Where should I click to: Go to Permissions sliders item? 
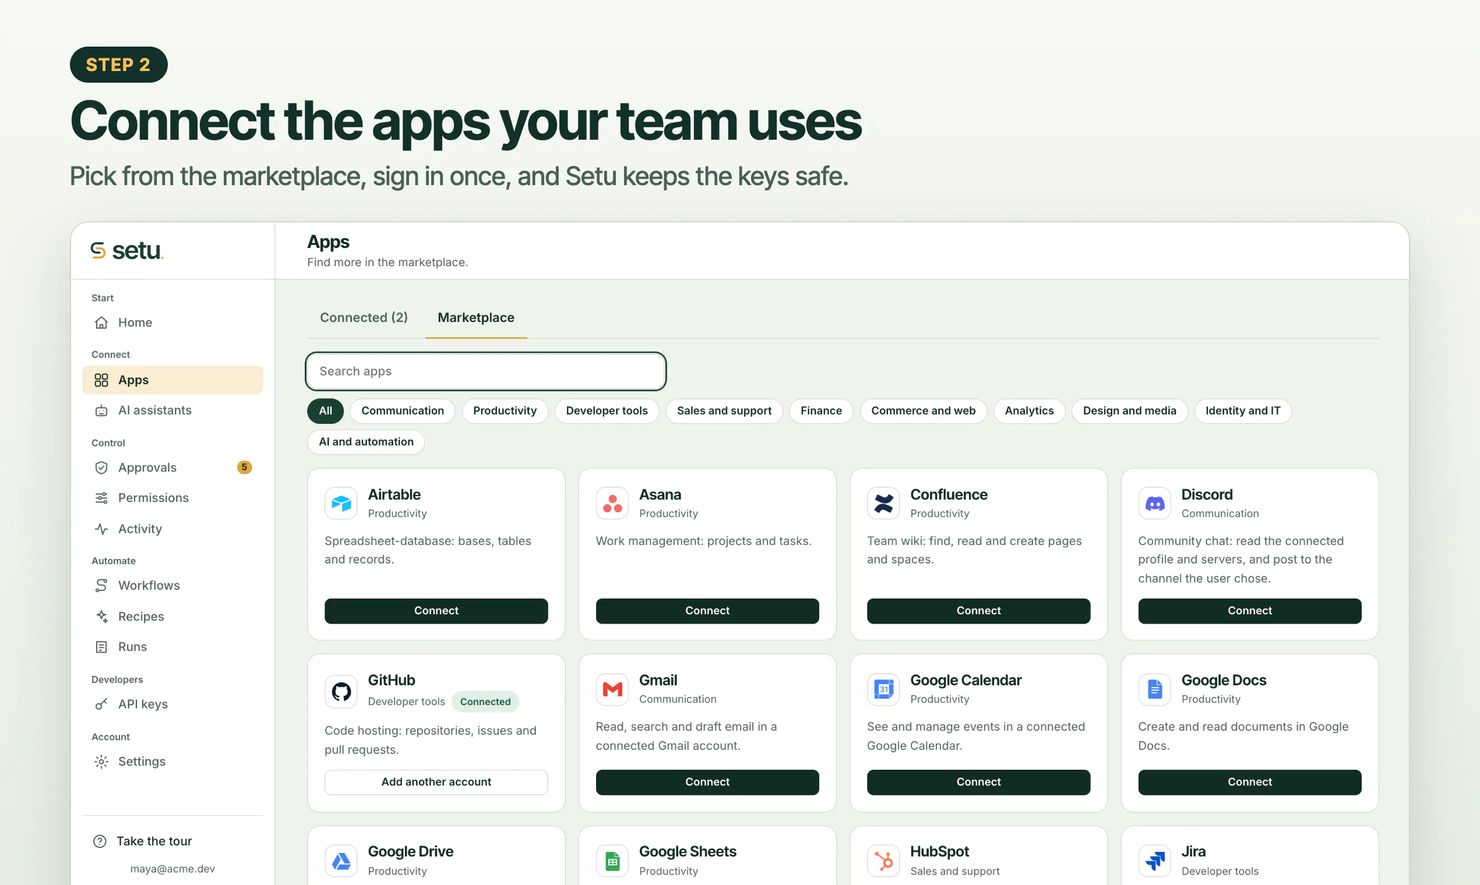pyautogui.click(x=172, y=498)
